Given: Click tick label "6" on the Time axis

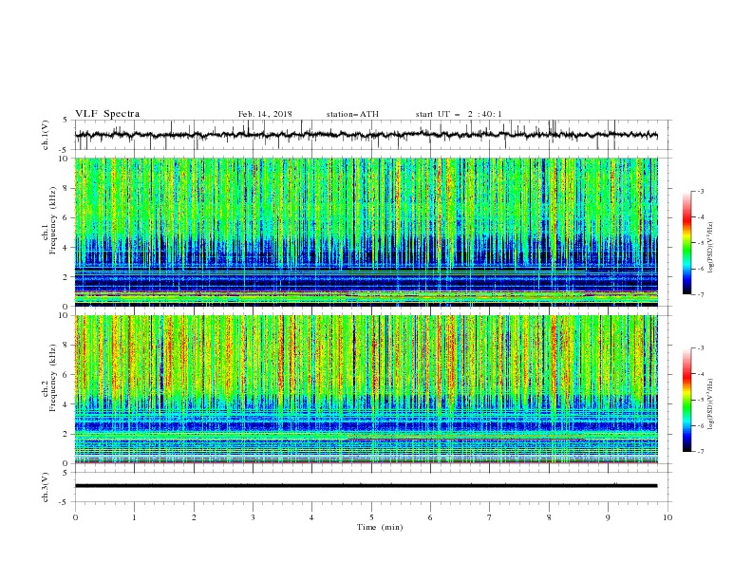Looking at the screenshot, I should tap(430, 517).
